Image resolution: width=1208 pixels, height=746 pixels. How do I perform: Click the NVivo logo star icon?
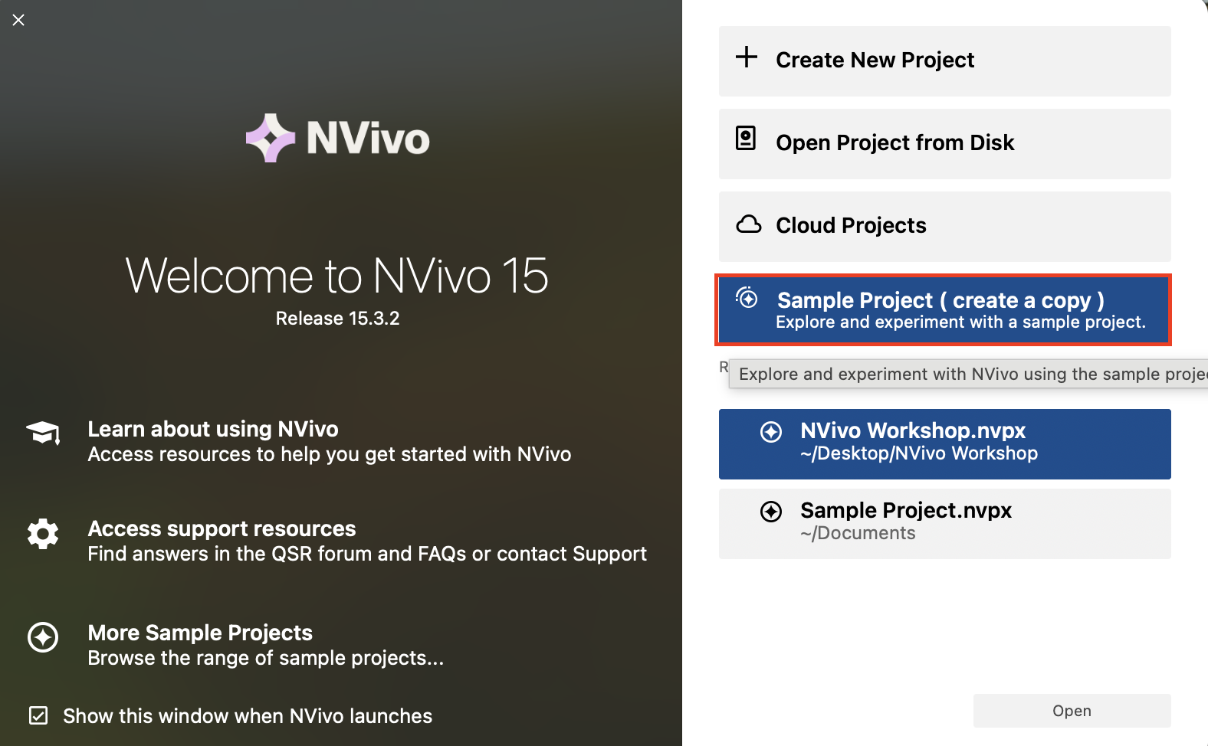(270, 138)
